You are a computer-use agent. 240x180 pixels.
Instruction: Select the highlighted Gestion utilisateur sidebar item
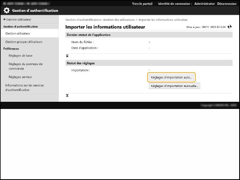[18, 34]
